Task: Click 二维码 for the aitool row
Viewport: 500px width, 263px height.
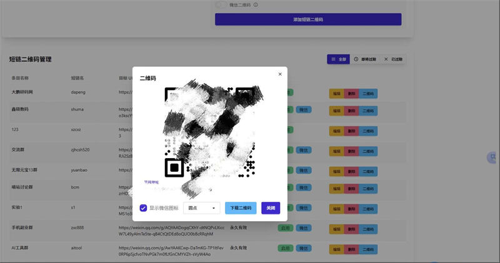Action: (368, 249)
